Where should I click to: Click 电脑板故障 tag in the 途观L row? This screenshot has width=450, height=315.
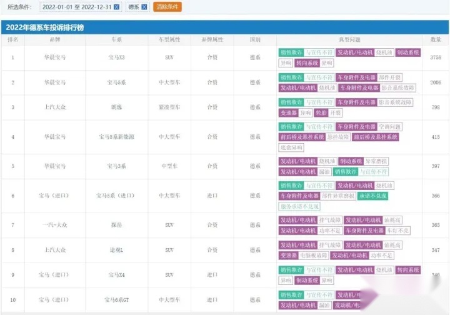click(x=313, y=256)
